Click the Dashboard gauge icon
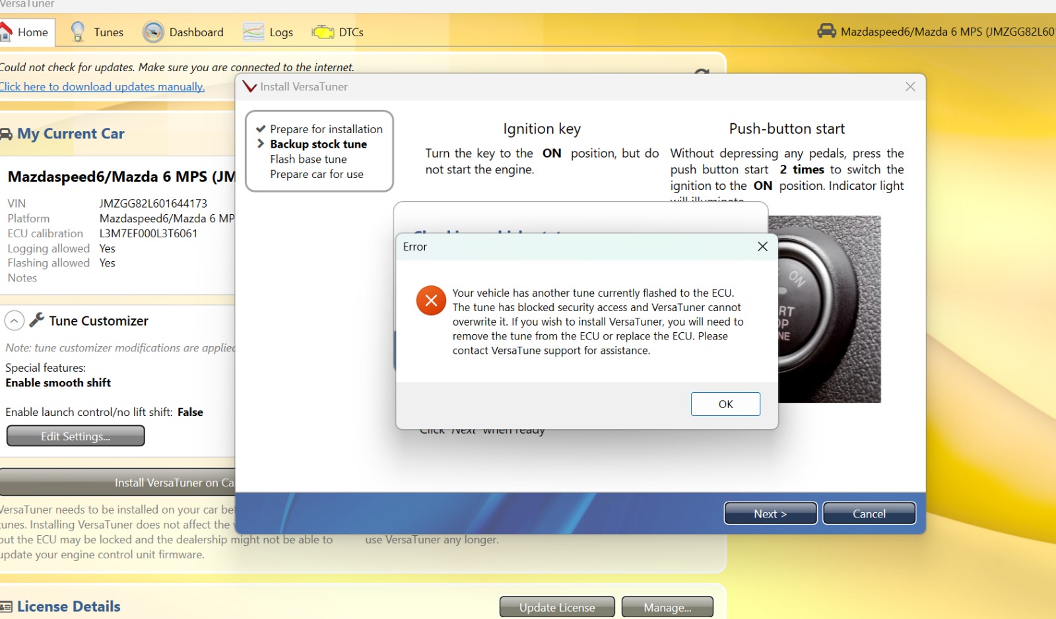Screen dimensions: 1056x619 (x=153, y=32)
